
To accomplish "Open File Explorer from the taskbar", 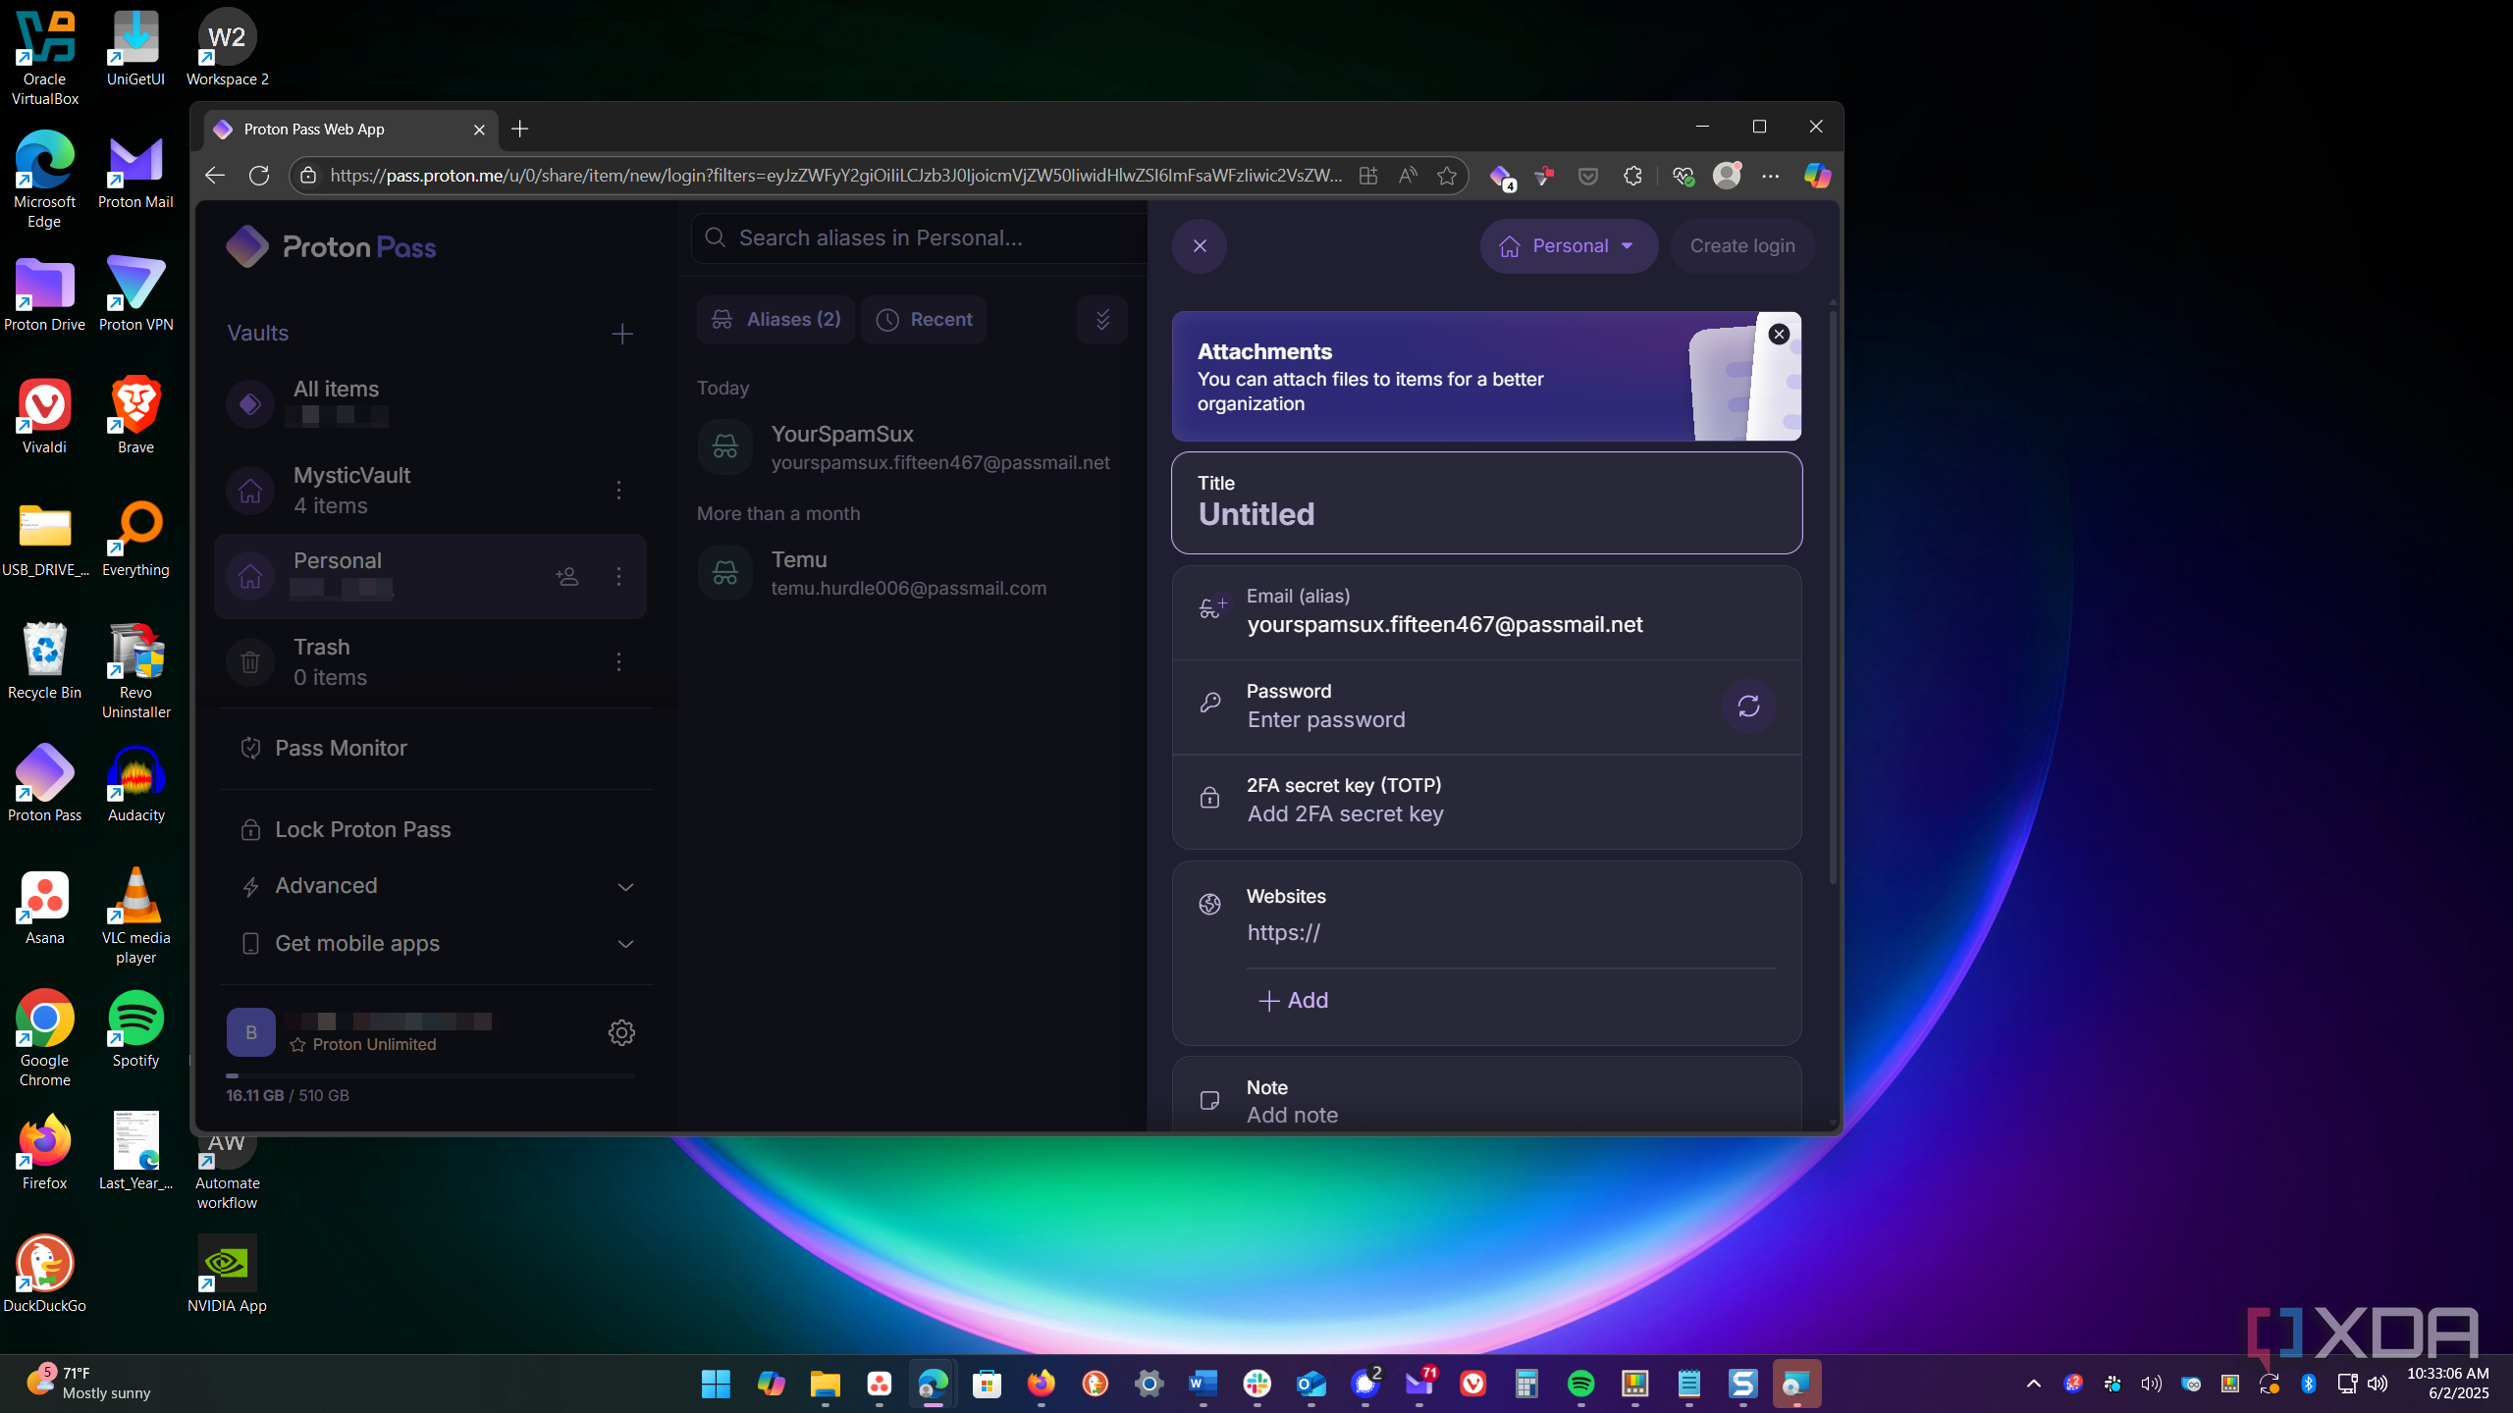I will pos(825,1384).
